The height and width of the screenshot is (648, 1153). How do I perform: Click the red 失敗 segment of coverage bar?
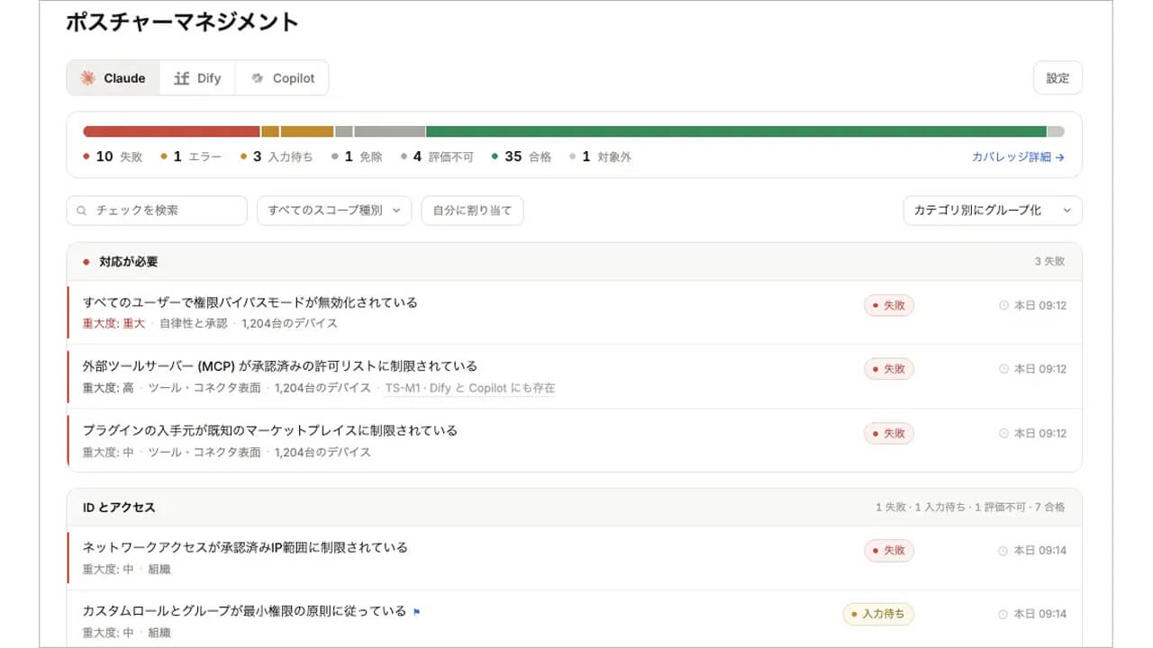click(x=171, y=131)
